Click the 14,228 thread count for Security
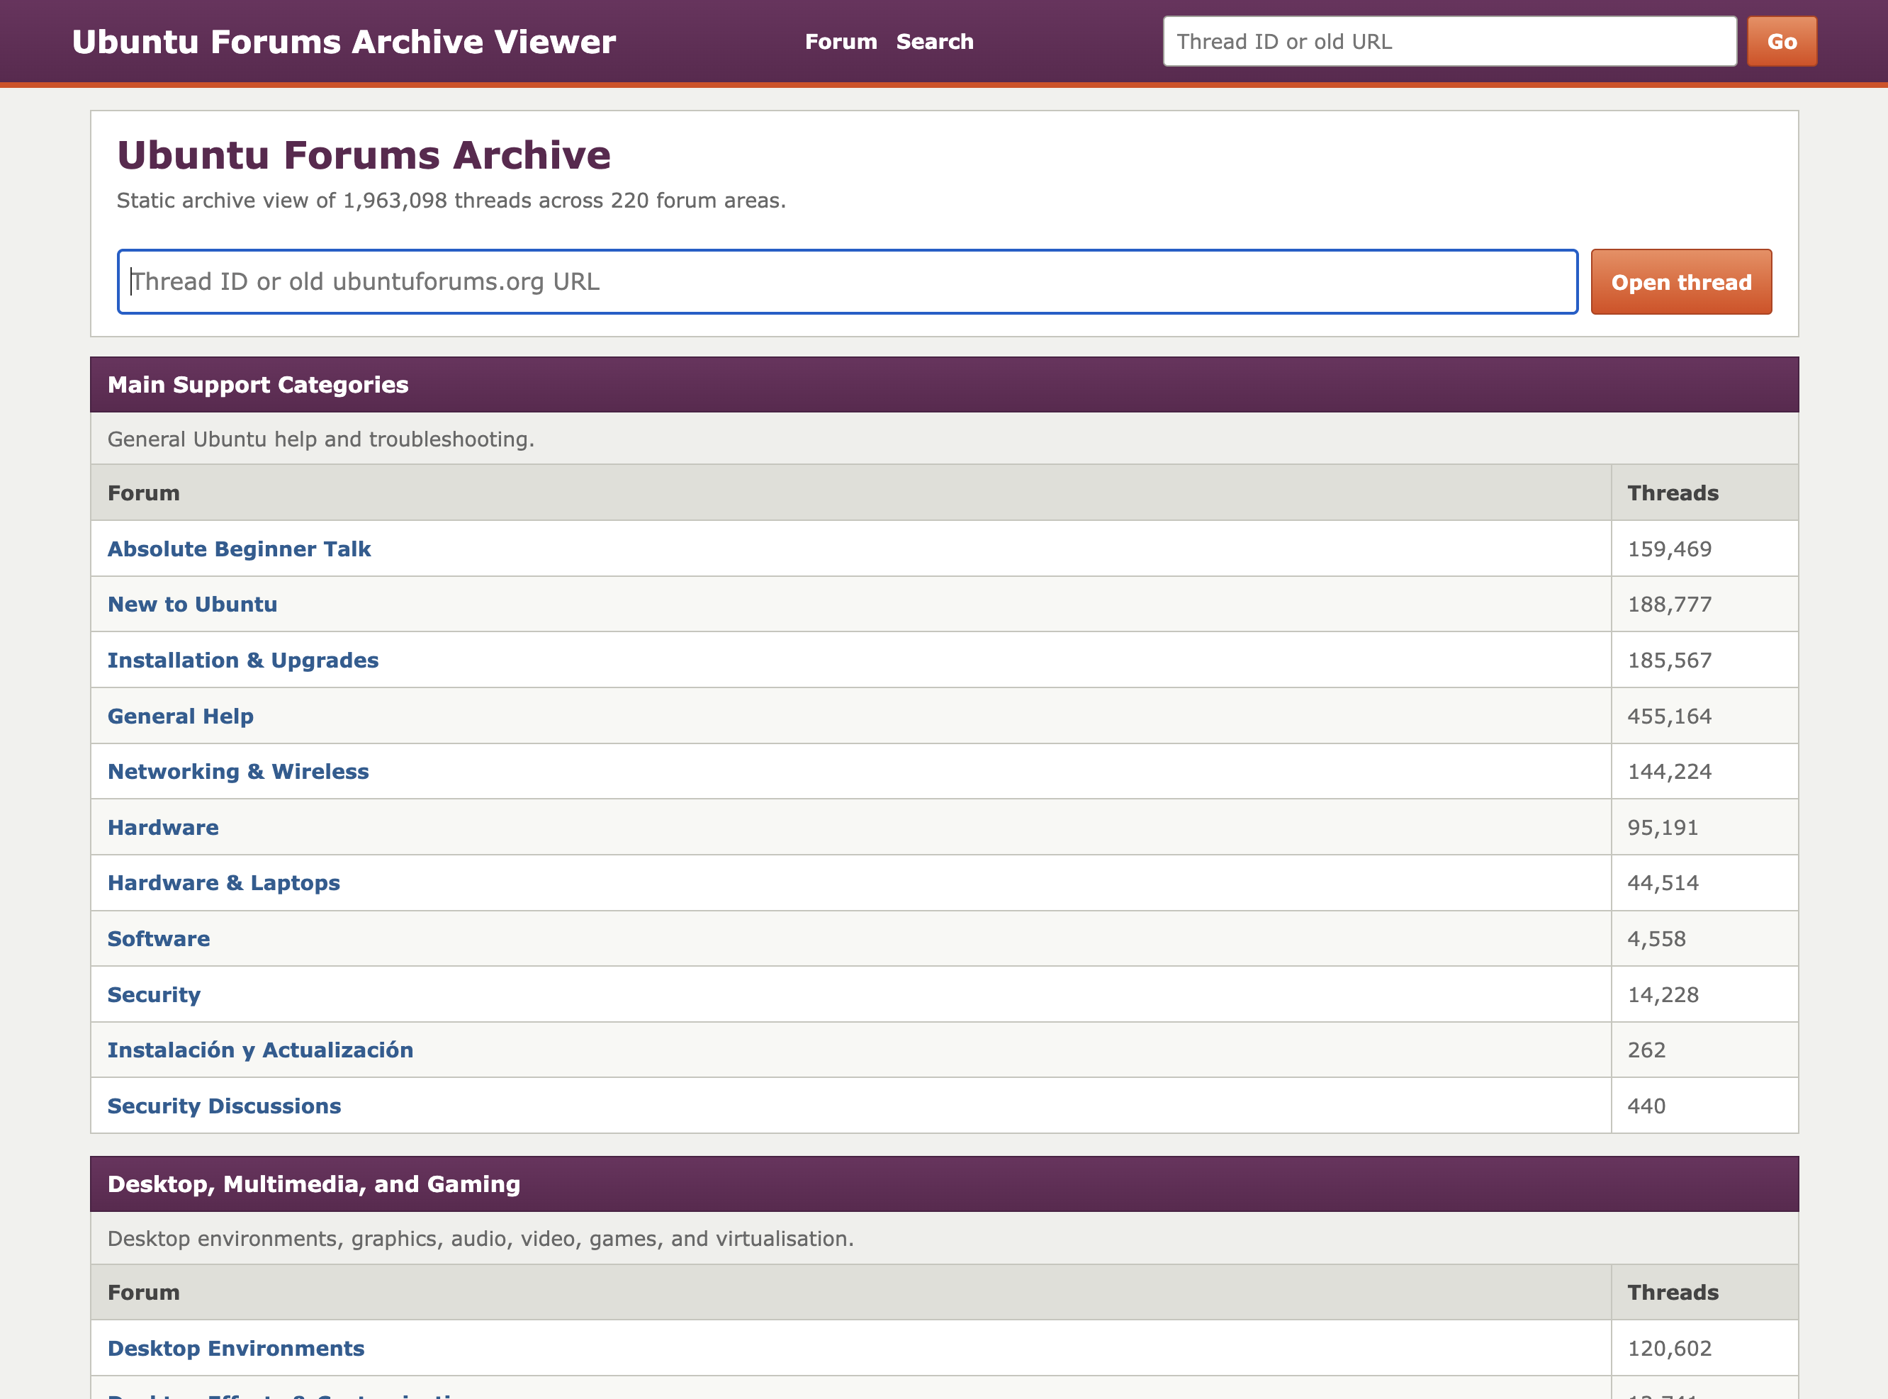 point(1663,995)
